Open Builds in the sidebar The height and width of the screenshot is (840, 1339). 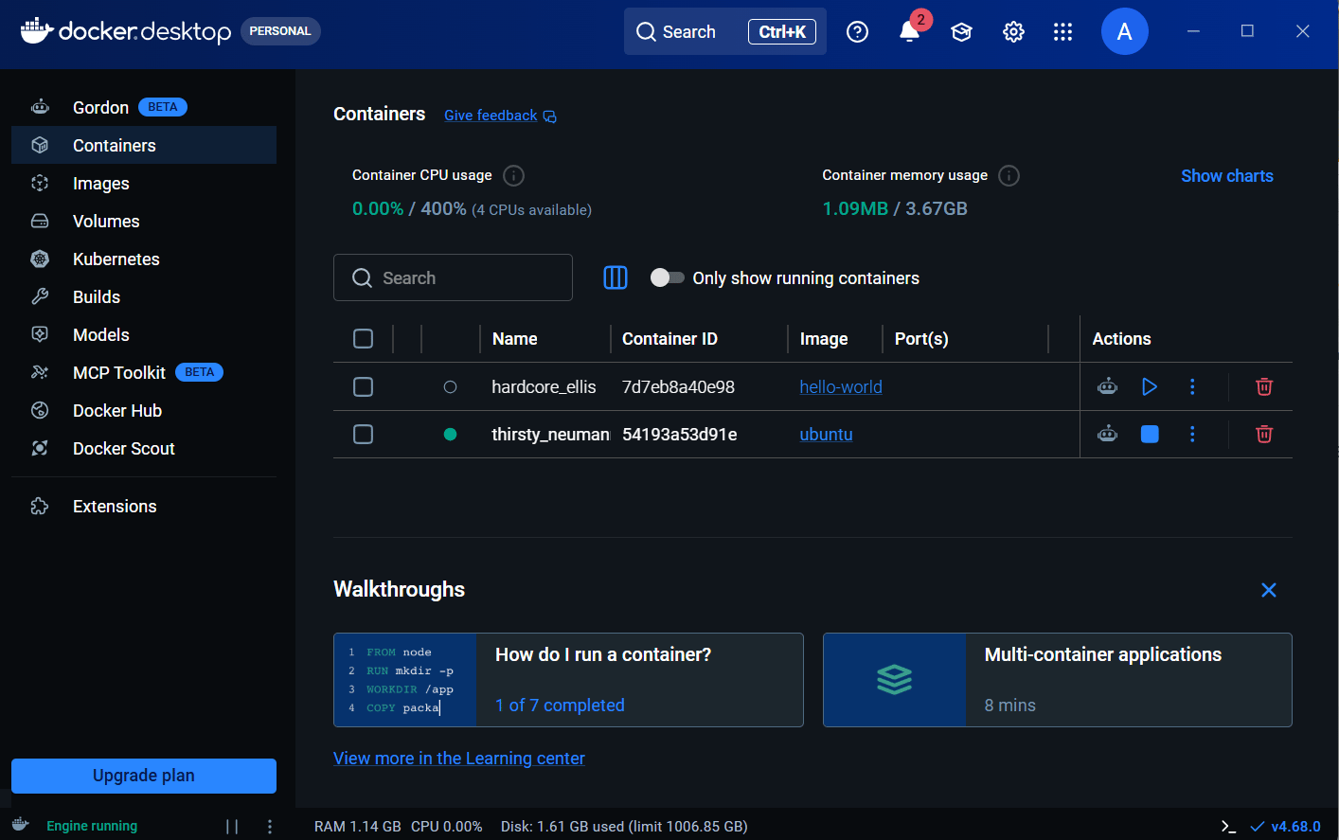[x=144, y=296]
